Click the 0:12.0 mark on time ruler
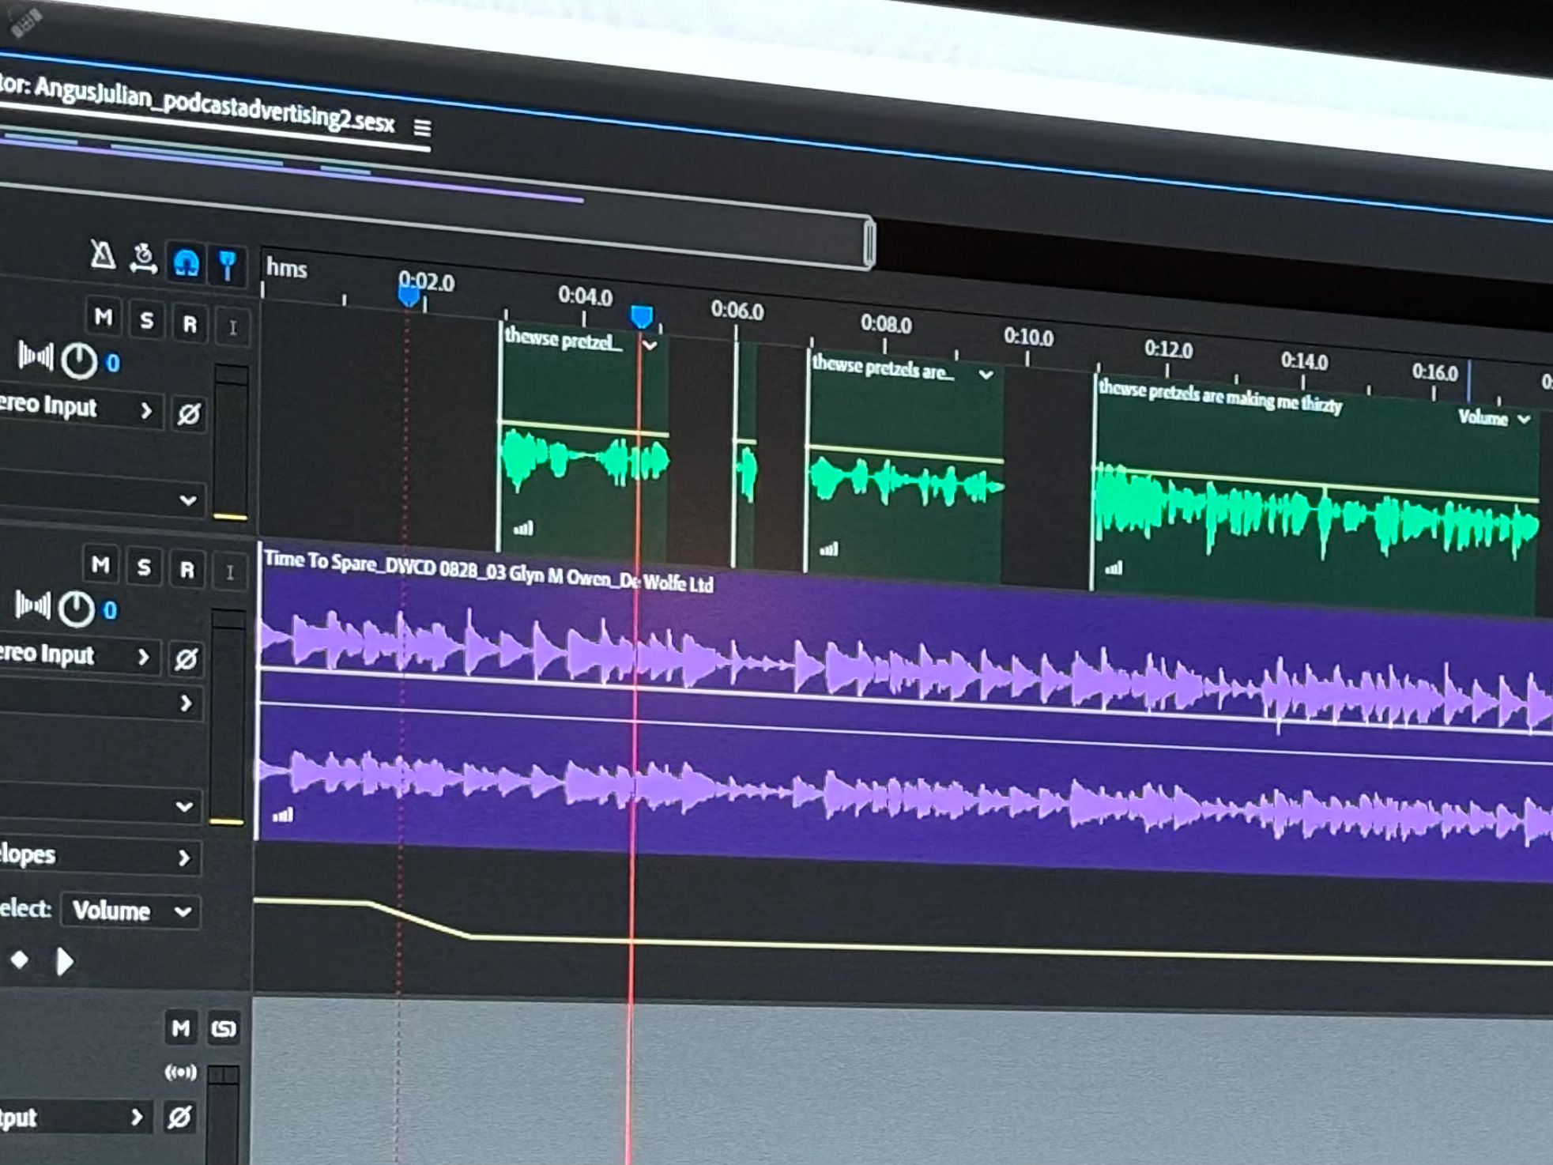The image size is (1553, 1165). [1168, 349]
